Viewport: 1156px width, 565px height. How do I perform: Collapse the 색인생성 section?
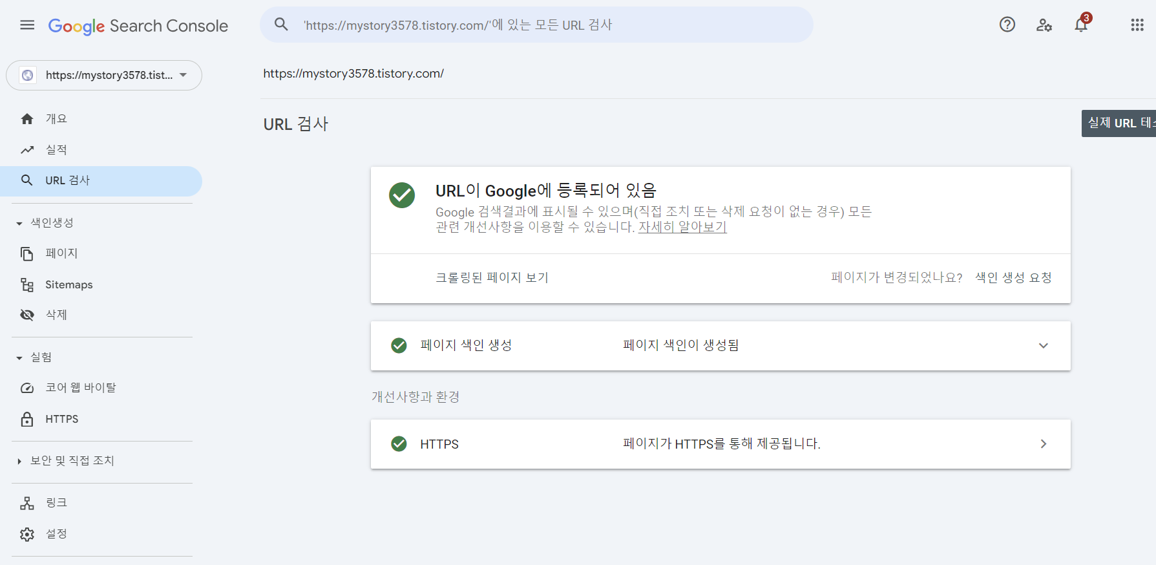pos(19,224)
